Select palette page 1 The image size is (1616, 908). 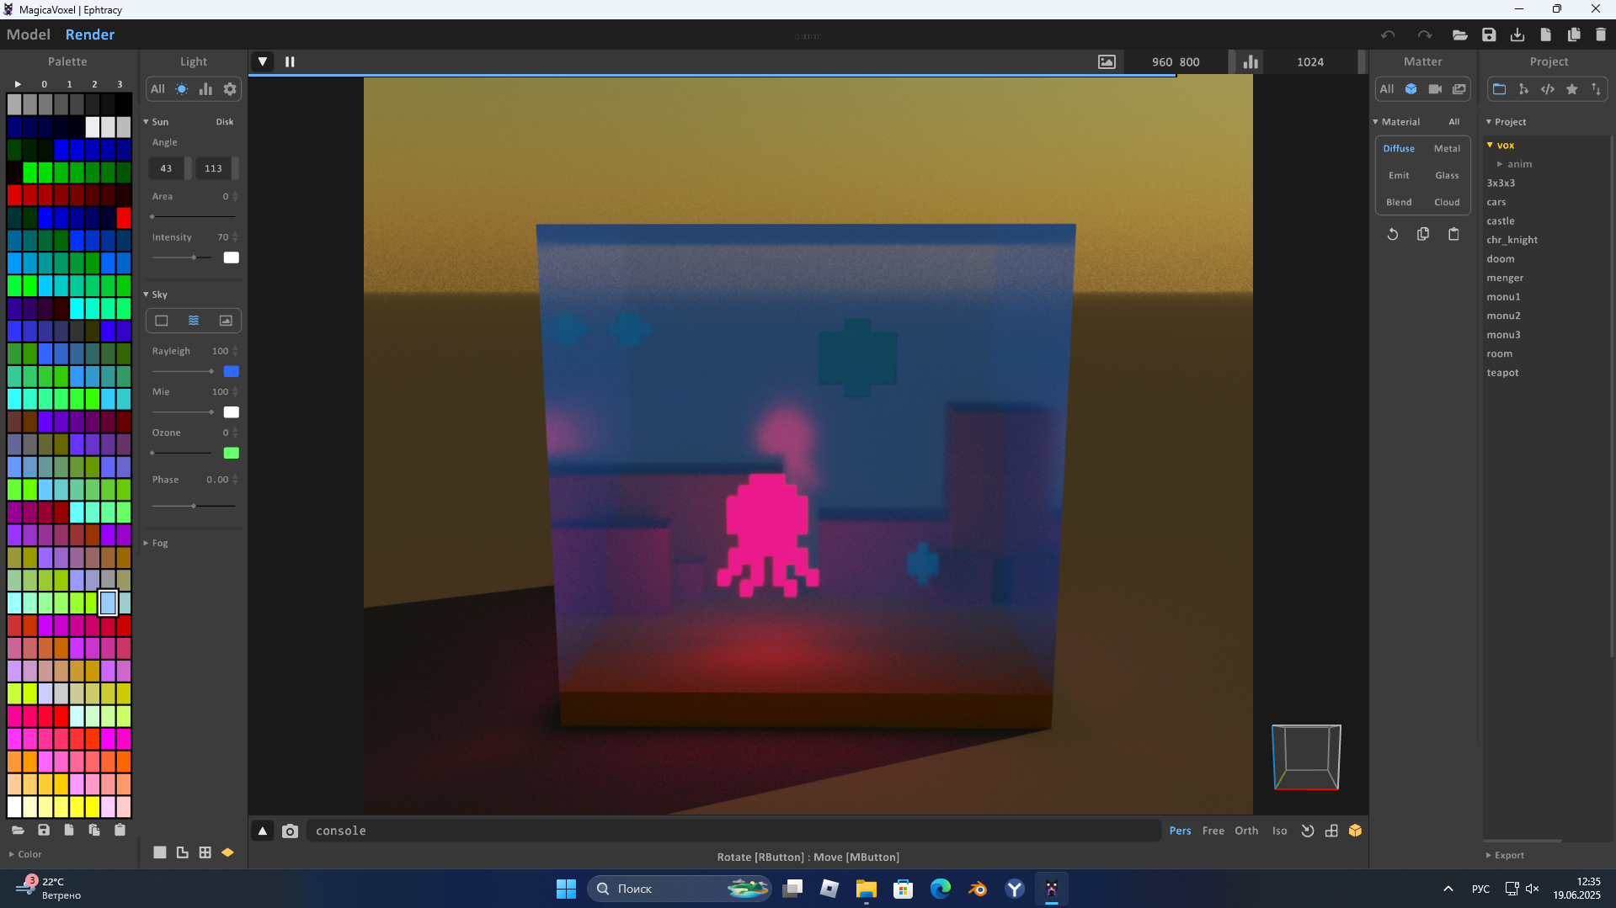[x=69, y=84]
